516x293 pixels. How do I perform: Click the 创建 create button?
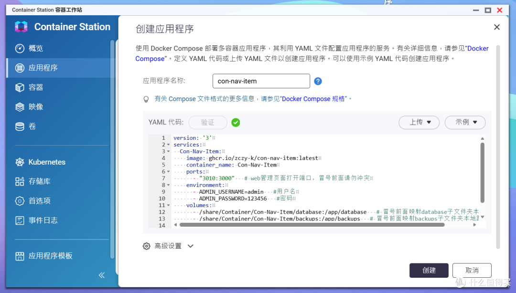(x=429, y=270)
